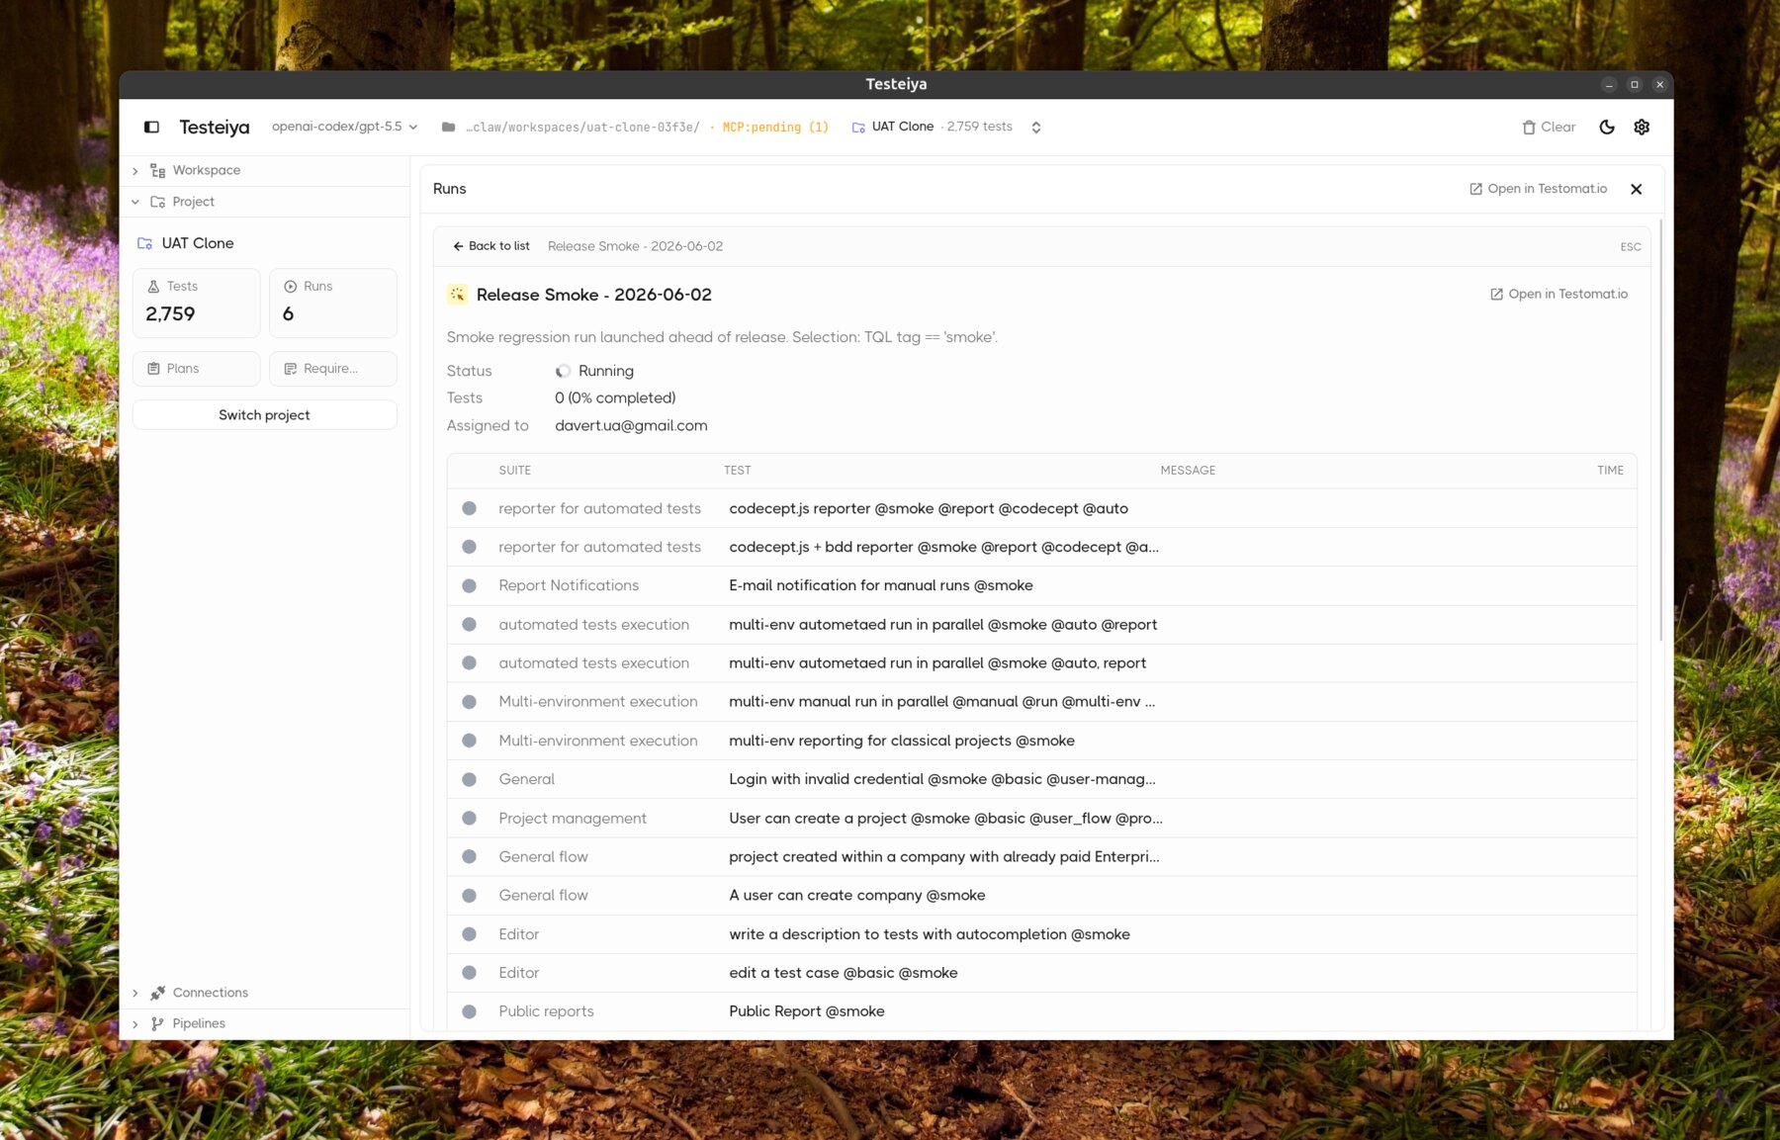Close the Runs panel with X
Image resolution: width=1780 pixels, height=1140 pixels.
1637,189
